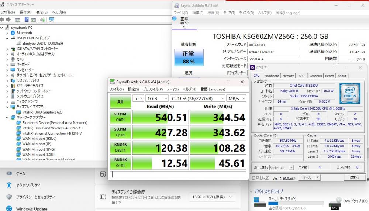Open Windows Update in Settings sidebar
This screenshot has width=369, height=211.
click(31, 209)
